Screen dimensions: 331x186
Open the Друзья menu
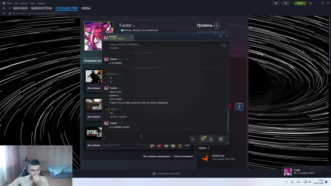point(24,3)
